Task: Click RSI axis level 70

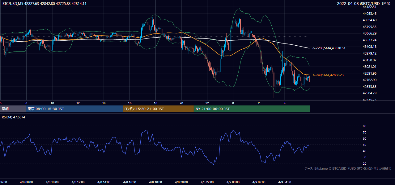Action: tap(364, 133)
